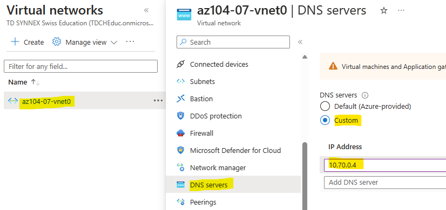The width and height of the screenshot is (446, 210).
Task: Open Connected devices menu item
Action: click(x=219, y=65)
